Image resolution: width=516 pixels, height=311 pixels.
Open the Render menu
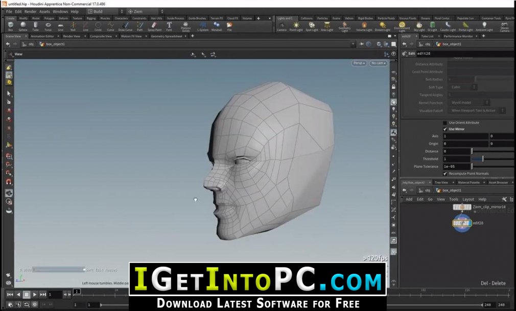point(30,12)
